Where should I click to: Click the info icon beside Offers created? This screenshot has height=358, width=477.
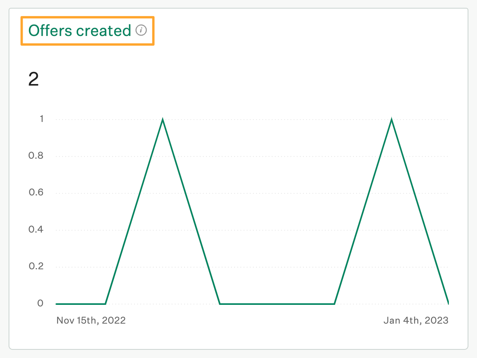coord(141,30)
